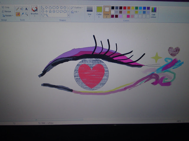Open the Brushes dropdown
The width and height of the screenshot is (189, 141).
click(35, 11)
